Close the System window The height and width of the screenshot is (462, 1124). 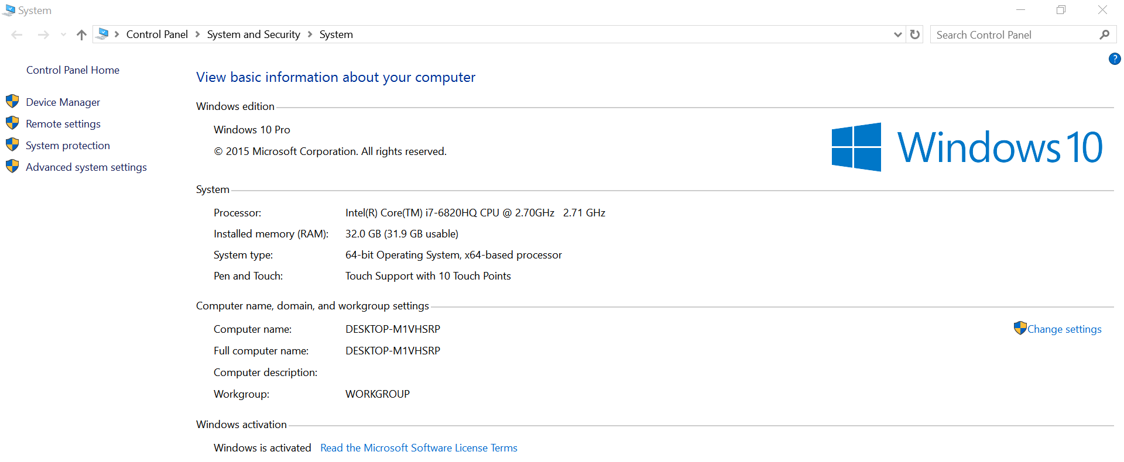click(1102, 10)
